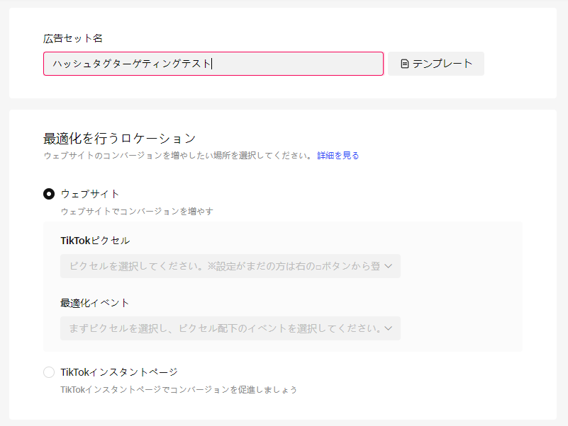
Task: Click the TikTokピクセル field label
Action: click(x=95, y=241)
